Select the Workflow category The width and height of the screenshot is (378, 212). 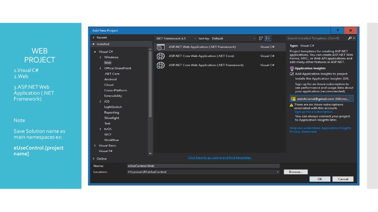(111, 140)
